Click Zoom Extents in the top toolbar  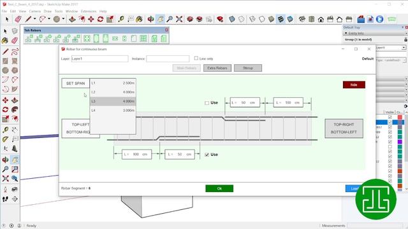coord(179,19)
